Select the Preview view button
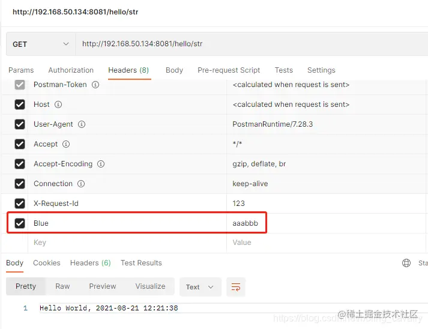The width and height of the screenshot is (428, 329). [103, 286]
